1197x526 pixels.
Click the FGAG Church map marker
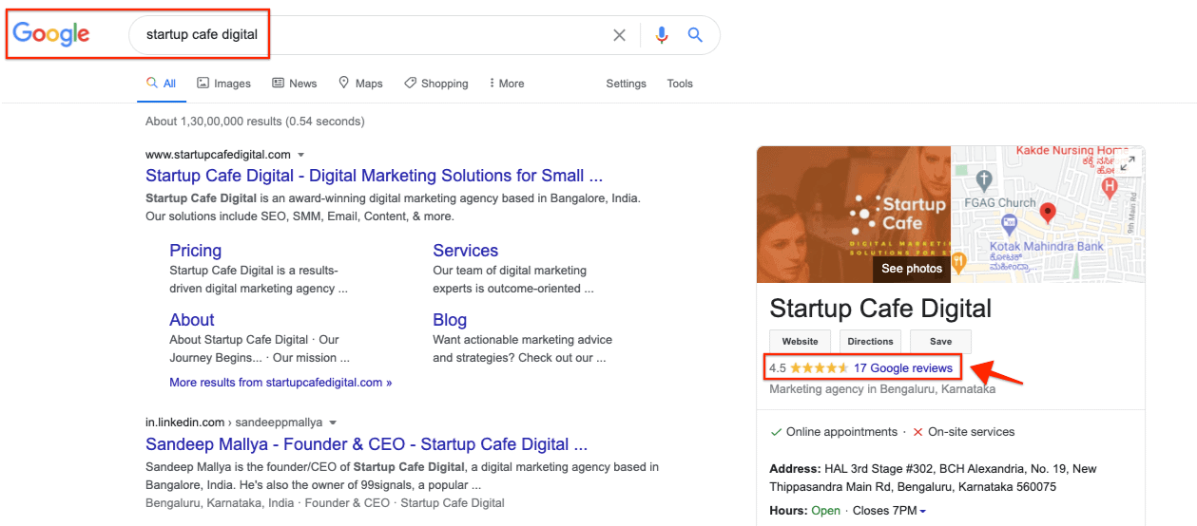[985, 179]
